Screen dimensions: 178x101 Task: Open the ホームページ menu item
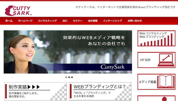(x=25, y=21)
